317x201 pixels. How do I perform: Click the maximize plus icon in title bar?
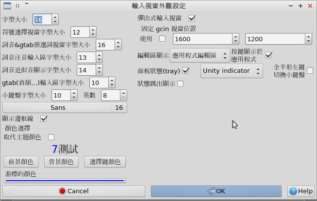point(300,6)
